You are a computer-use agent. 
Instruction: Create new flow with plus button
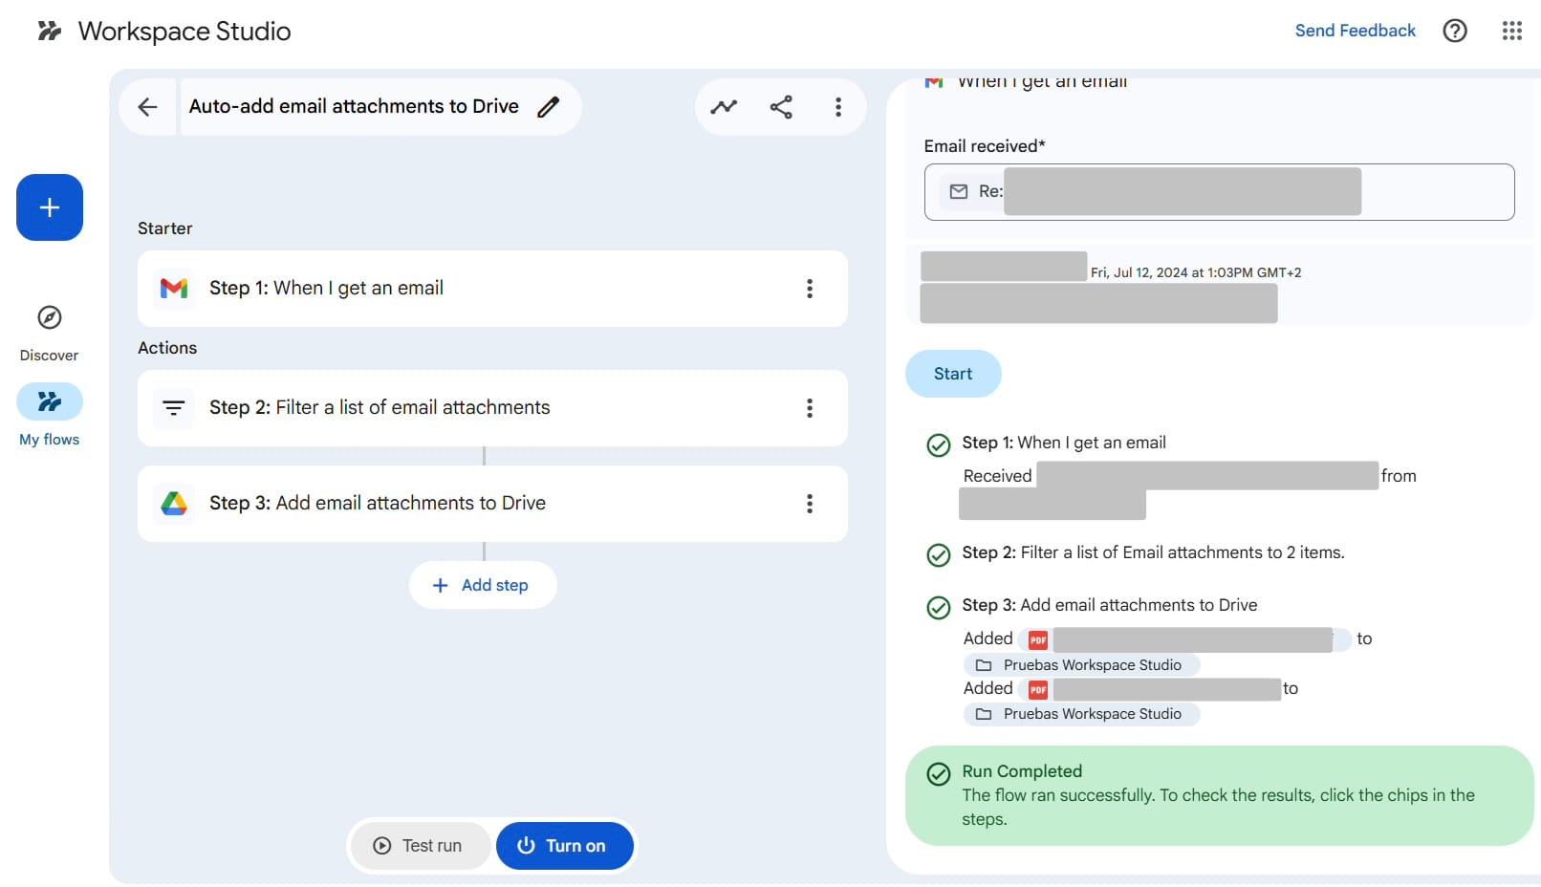pos(50,207)
